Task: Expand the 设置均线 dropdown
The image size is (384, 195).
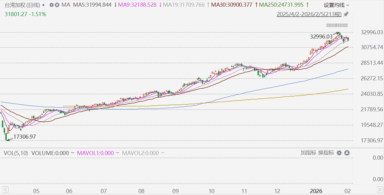Action: tap(336, 5)
